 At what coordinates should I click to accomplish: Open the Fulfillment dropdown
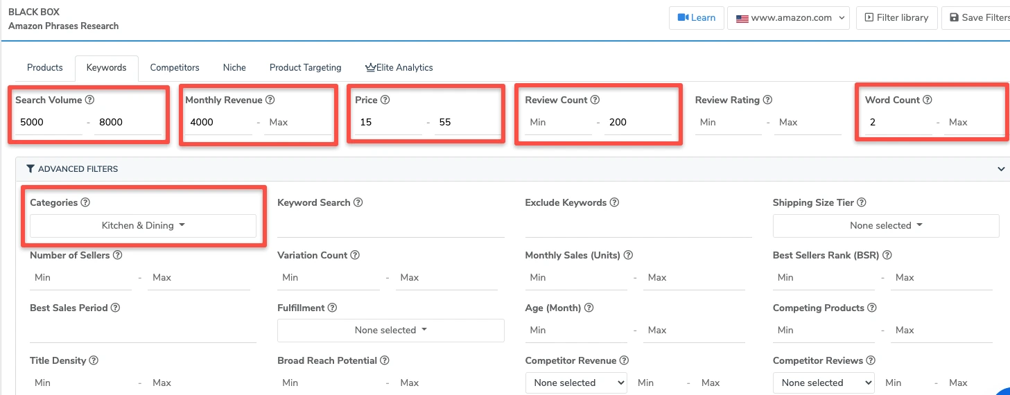(390, 331)
